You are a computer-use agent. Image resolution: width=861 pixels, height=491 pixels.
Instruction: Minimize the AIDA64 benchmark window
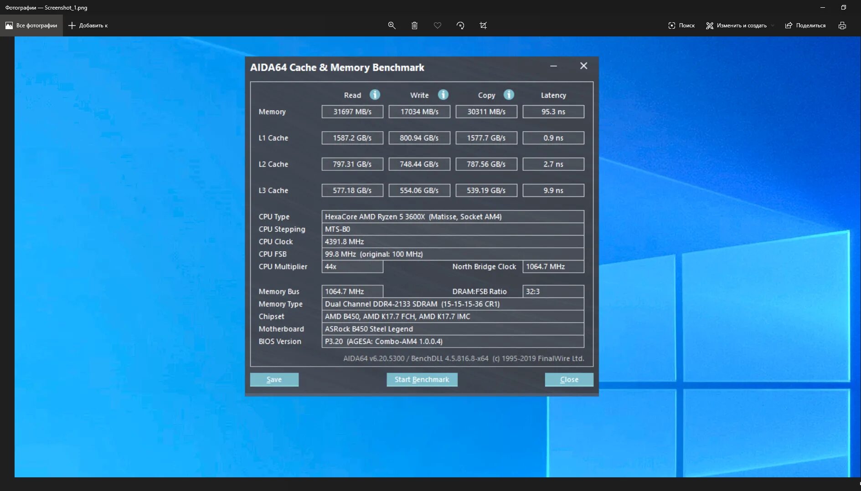(x=553, y=66)
